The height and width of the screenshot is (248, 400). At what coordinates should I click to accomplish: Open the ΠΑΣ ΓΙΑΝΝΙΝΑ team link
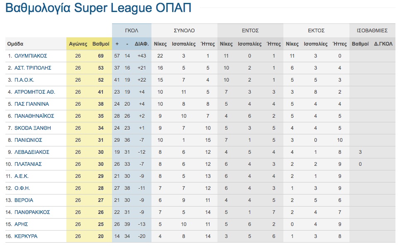[32, 104]
